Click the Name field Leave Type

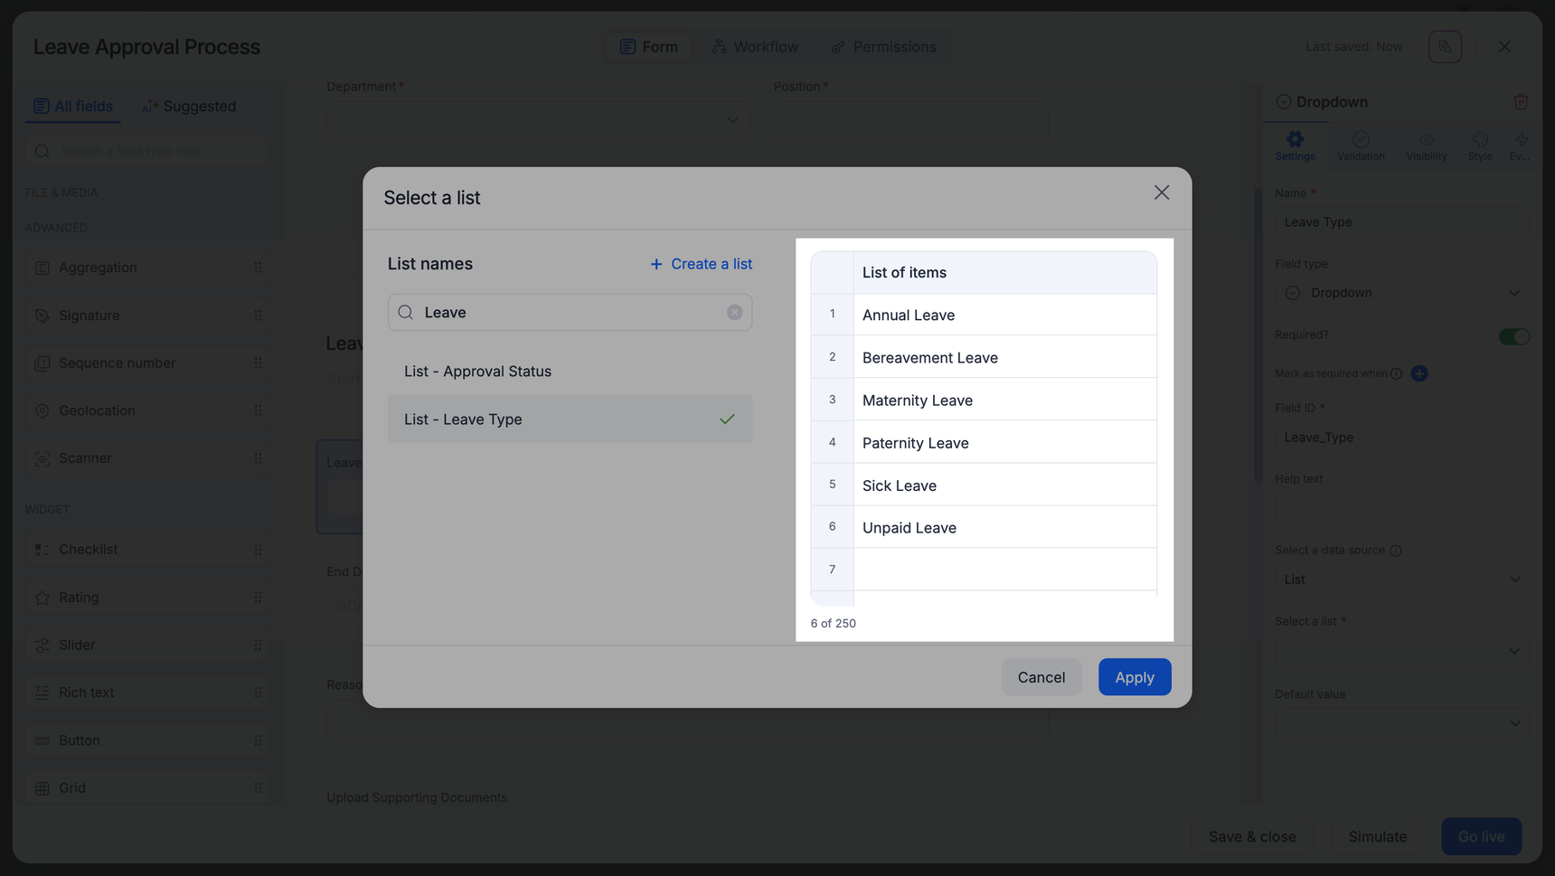1402,221
